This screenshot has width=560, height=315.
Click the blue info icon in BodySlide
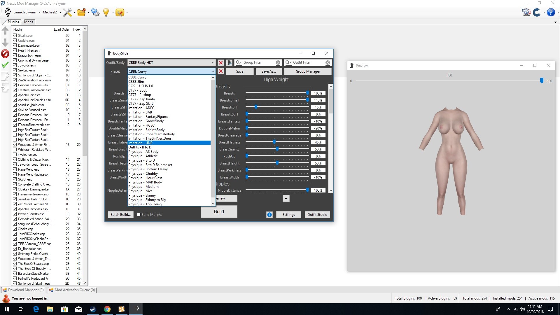tap(269, 215)
